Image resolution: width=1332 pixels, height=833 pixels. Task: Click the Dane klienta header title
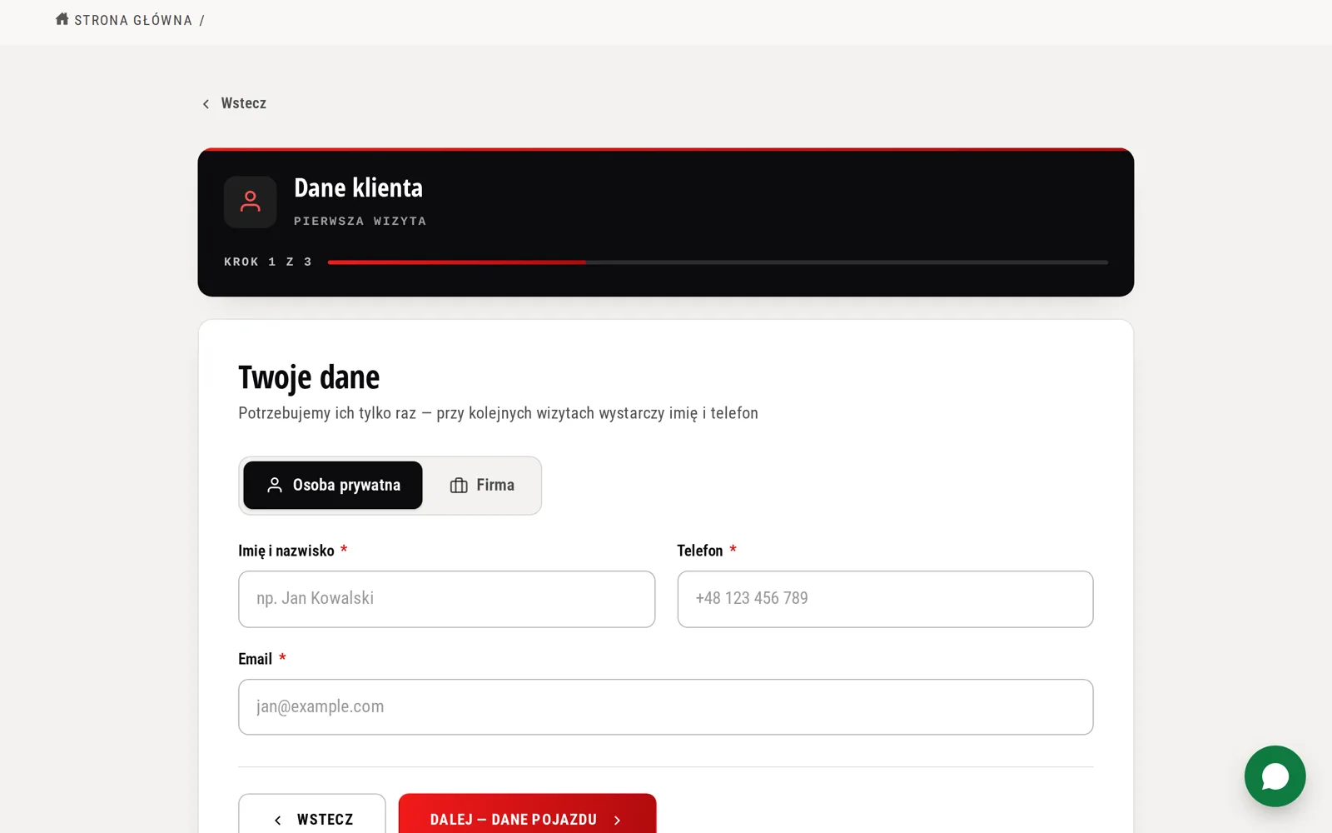[358, 188]
